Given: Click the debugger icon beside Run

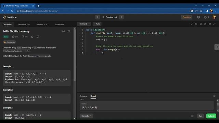Looking at the screenshot, I should pos(192,116).
